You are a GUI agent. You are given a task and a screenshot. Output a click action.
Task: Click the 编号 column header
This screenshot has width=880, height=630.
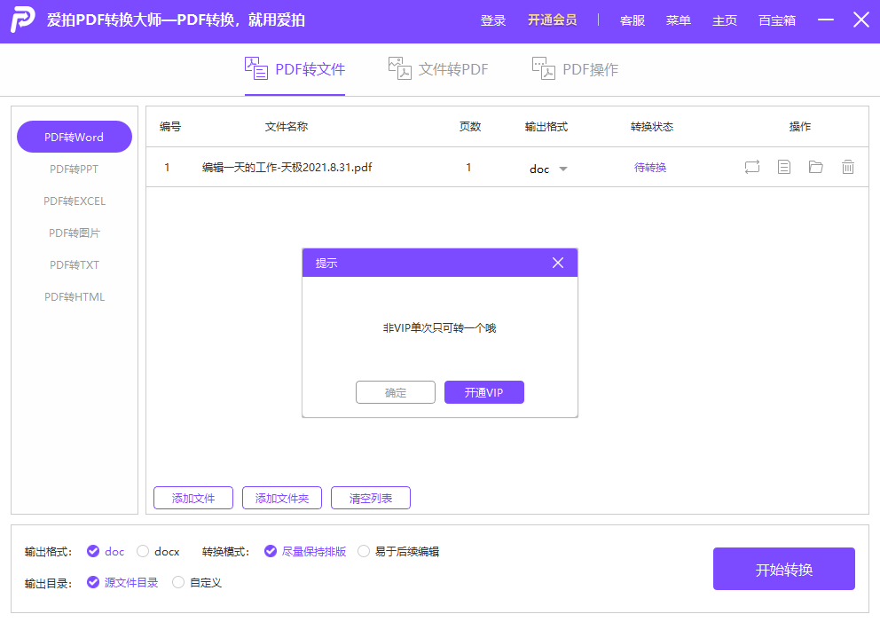pos(170,126)
